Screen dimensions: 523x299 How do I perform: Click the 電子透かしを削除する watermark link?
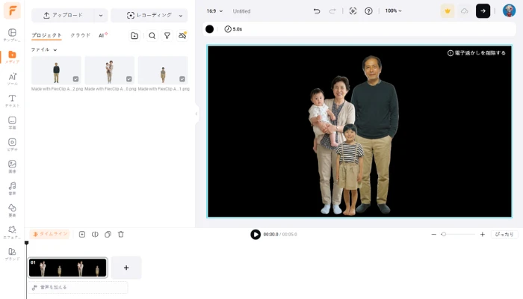(477, 53)
